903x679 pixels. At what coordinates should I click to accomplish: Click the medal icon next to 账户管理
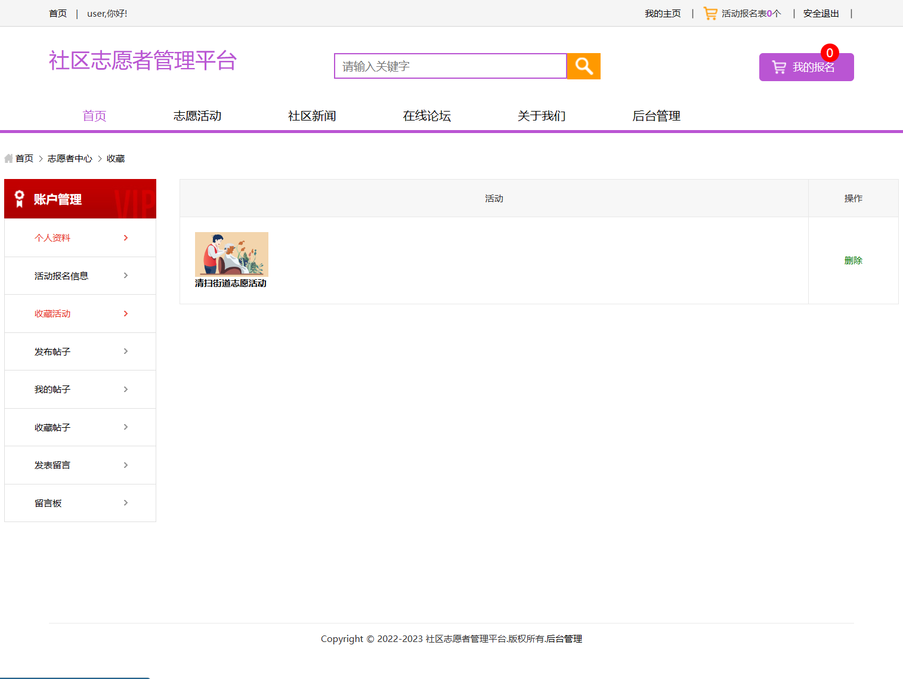19,199
